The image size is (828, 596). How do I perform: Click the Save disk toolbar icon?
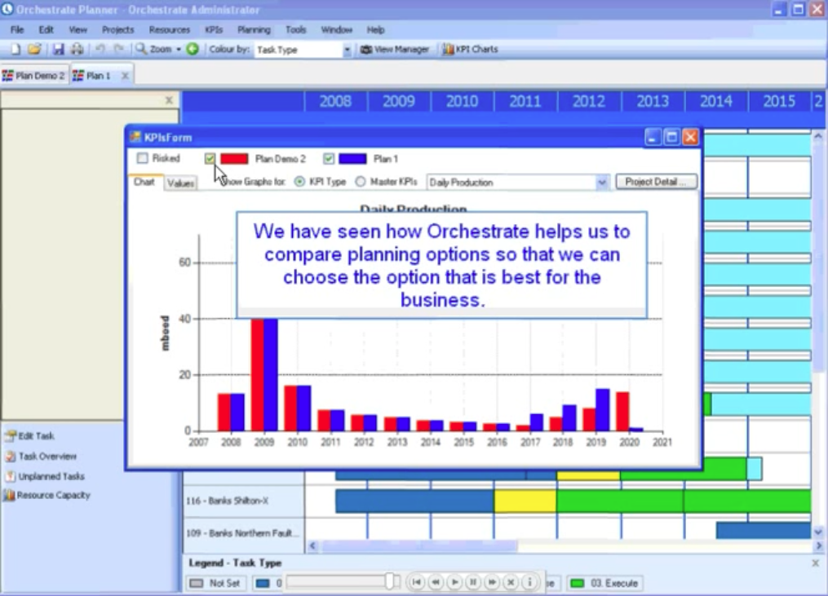click(x=58, y=49)
